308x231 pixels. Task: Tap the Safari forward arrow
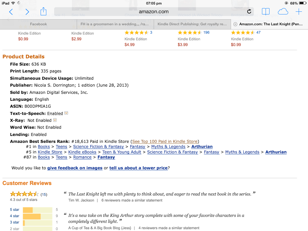pyautogui.click(x=27, y=12)
